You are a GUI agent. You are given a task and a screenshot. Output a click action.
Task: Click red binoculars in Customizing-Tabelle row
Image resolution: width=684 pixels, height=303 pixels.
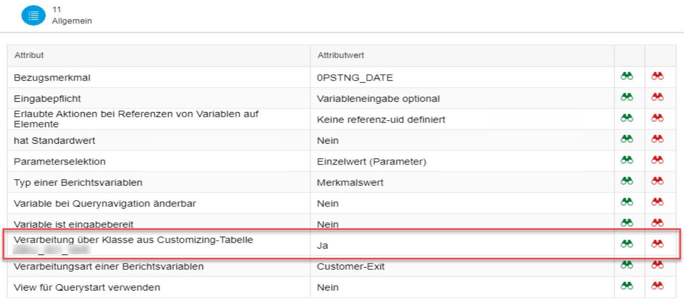click(x=658, y=243)
